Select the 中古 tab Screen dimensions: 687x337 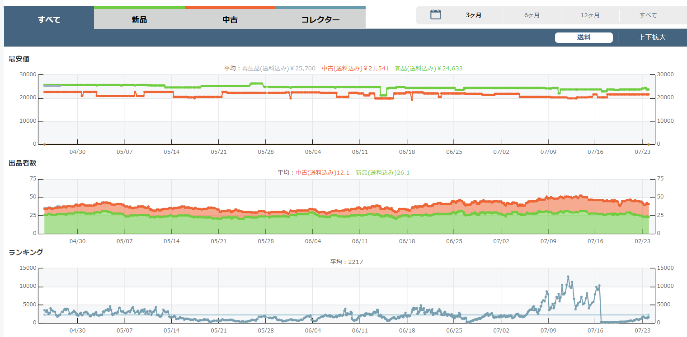point(230,19)
